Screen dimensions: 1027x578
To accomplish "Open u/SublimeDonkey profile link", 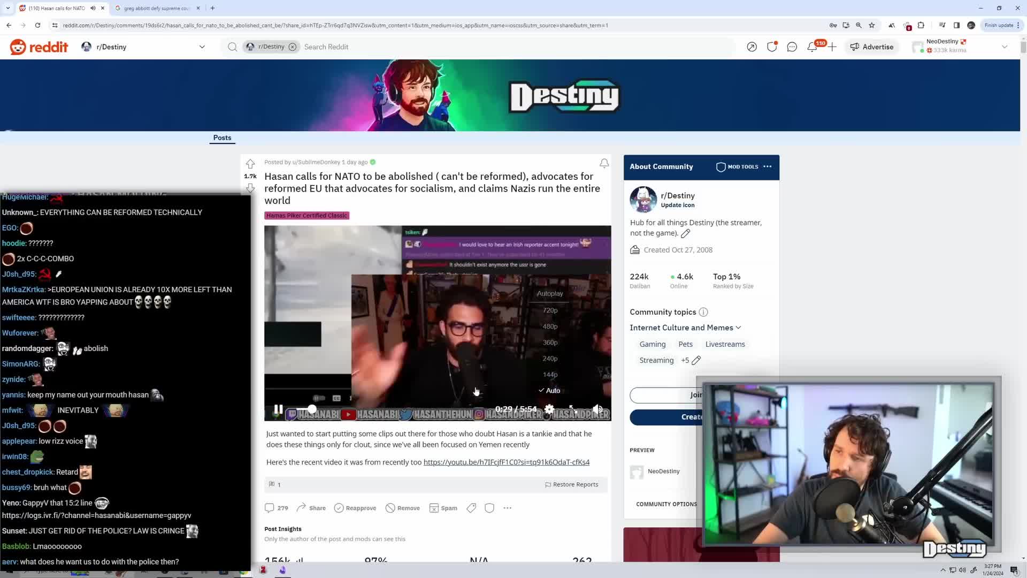I will tap(316, 162).
